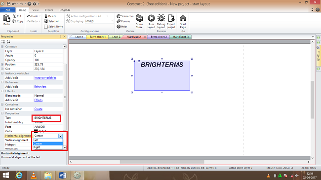321x180 pixels.
Task: Open the File menu
Action: pos(7,10)
